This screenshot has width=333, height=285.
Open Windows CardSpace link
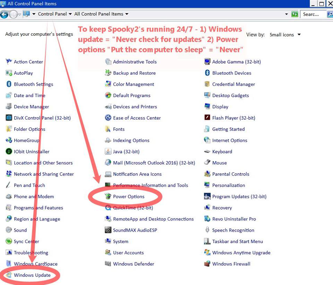36,264
